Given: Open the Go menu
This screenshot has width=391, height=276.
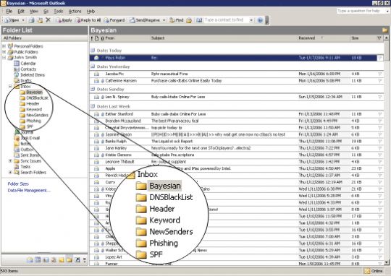Looking at the screenshot, I should pyautogui.click(x=46, y=12).
